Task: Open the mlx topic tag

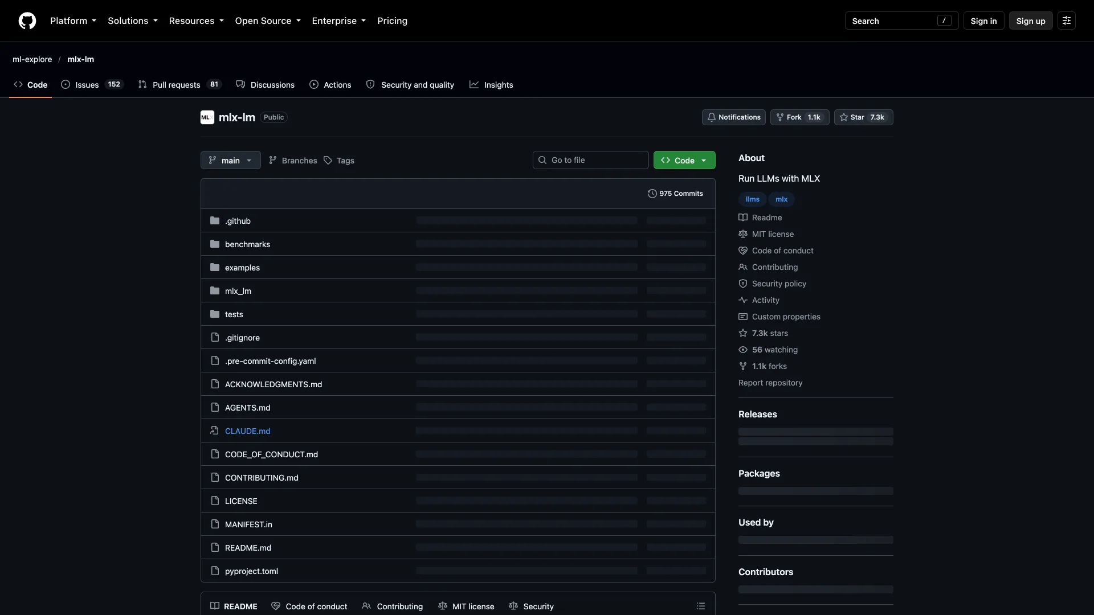Action: click(781, 199)
